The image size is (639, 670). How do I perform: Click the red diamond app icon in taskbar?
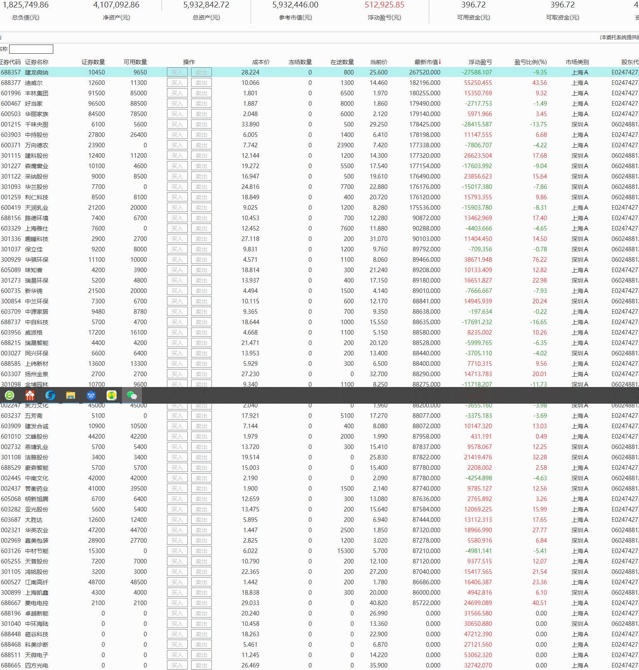30,395
